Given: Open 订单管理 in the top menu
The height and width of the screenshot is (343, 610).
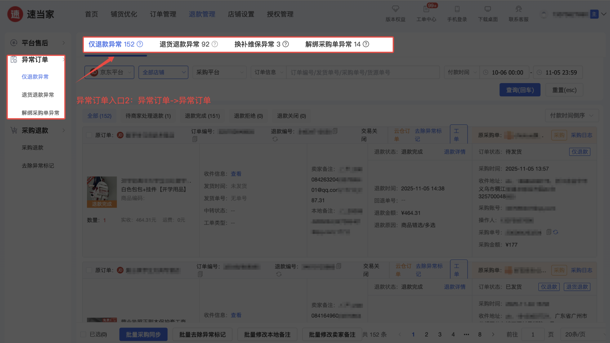Looking at the screenshot, I should [x=163, y=14].
